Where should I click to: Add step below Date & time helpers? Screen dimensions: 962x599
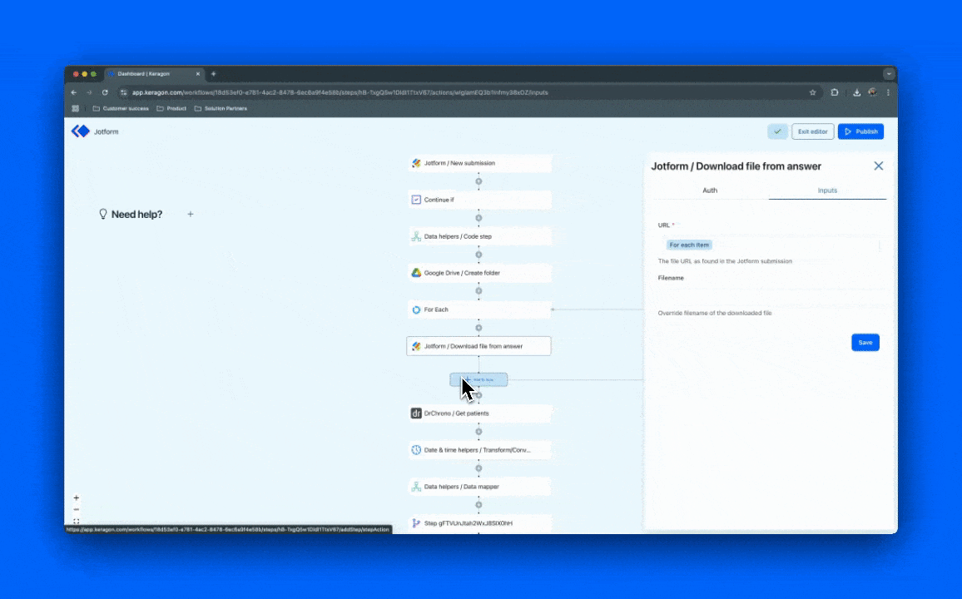(x=479, y=468)
